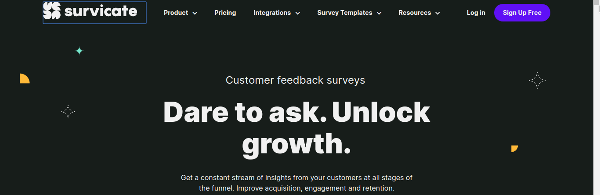Click the "Dare to ask. Unlock growth." headline

pos(296,128)
